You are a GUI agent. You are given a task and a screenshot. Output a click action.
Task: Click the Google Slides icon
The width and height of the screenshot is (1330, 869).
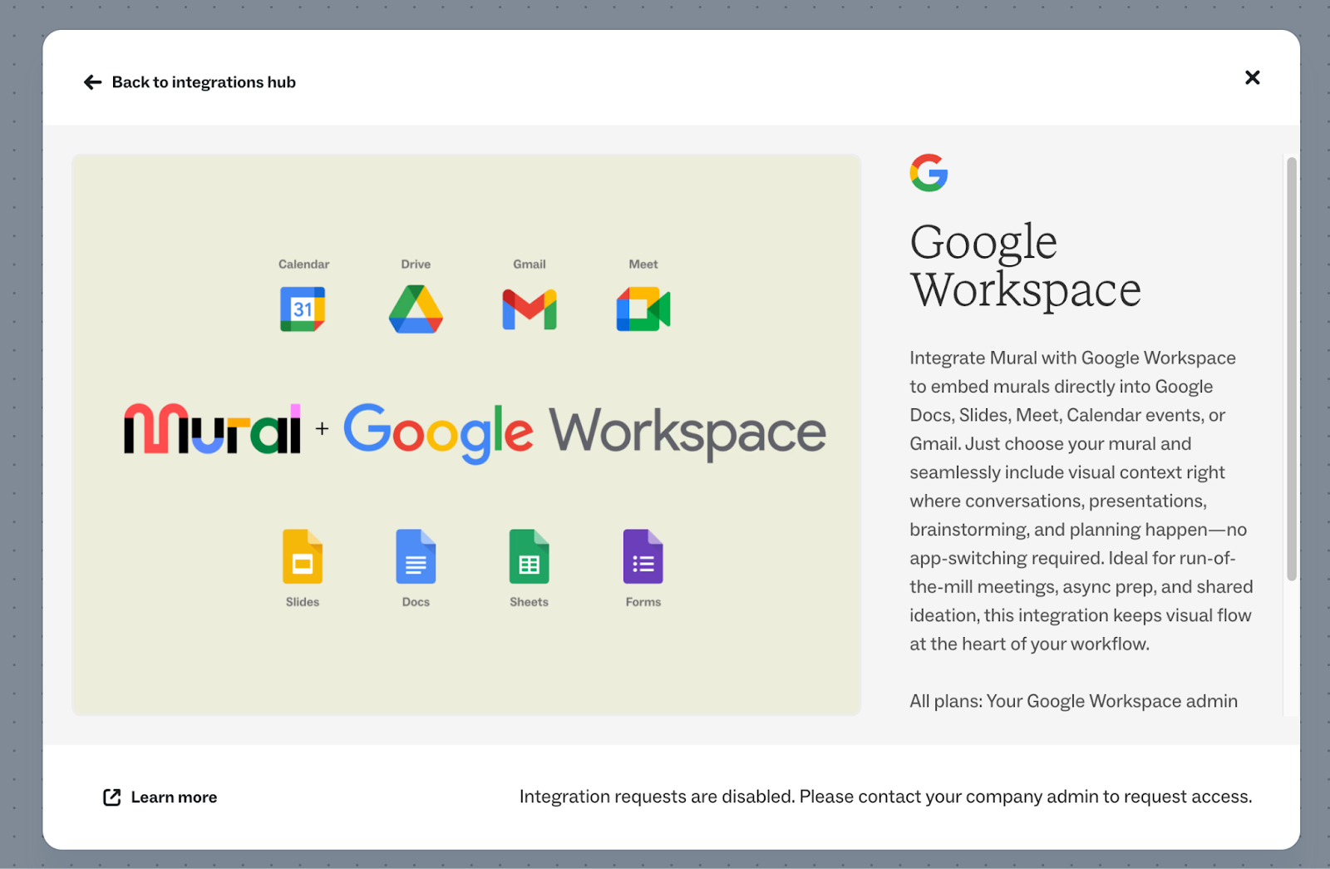pos(303,556)
